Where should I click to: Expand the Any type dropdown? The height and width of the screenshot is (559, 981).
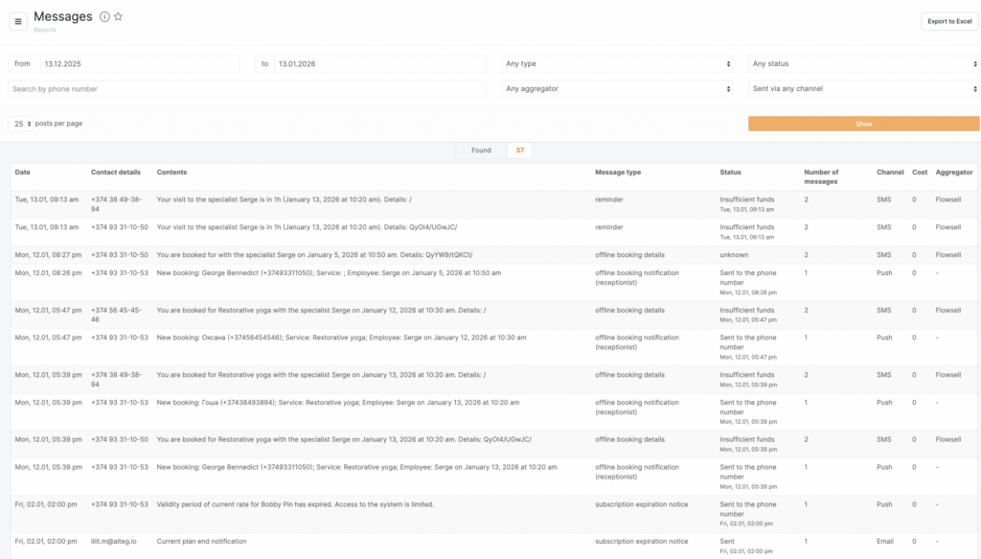(617, 63)
